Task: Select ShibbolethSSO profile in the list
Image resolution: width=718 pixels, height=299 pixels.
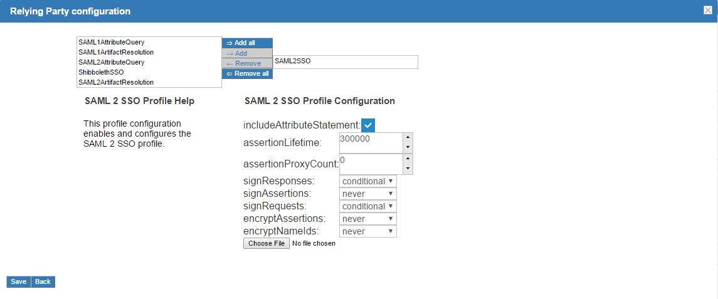Action: (101, 72)
